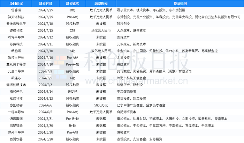
Task: Click the 大众聚鼎、璟侑资本 investor cell
Action: pyautogui.click(x=131, y=30)
